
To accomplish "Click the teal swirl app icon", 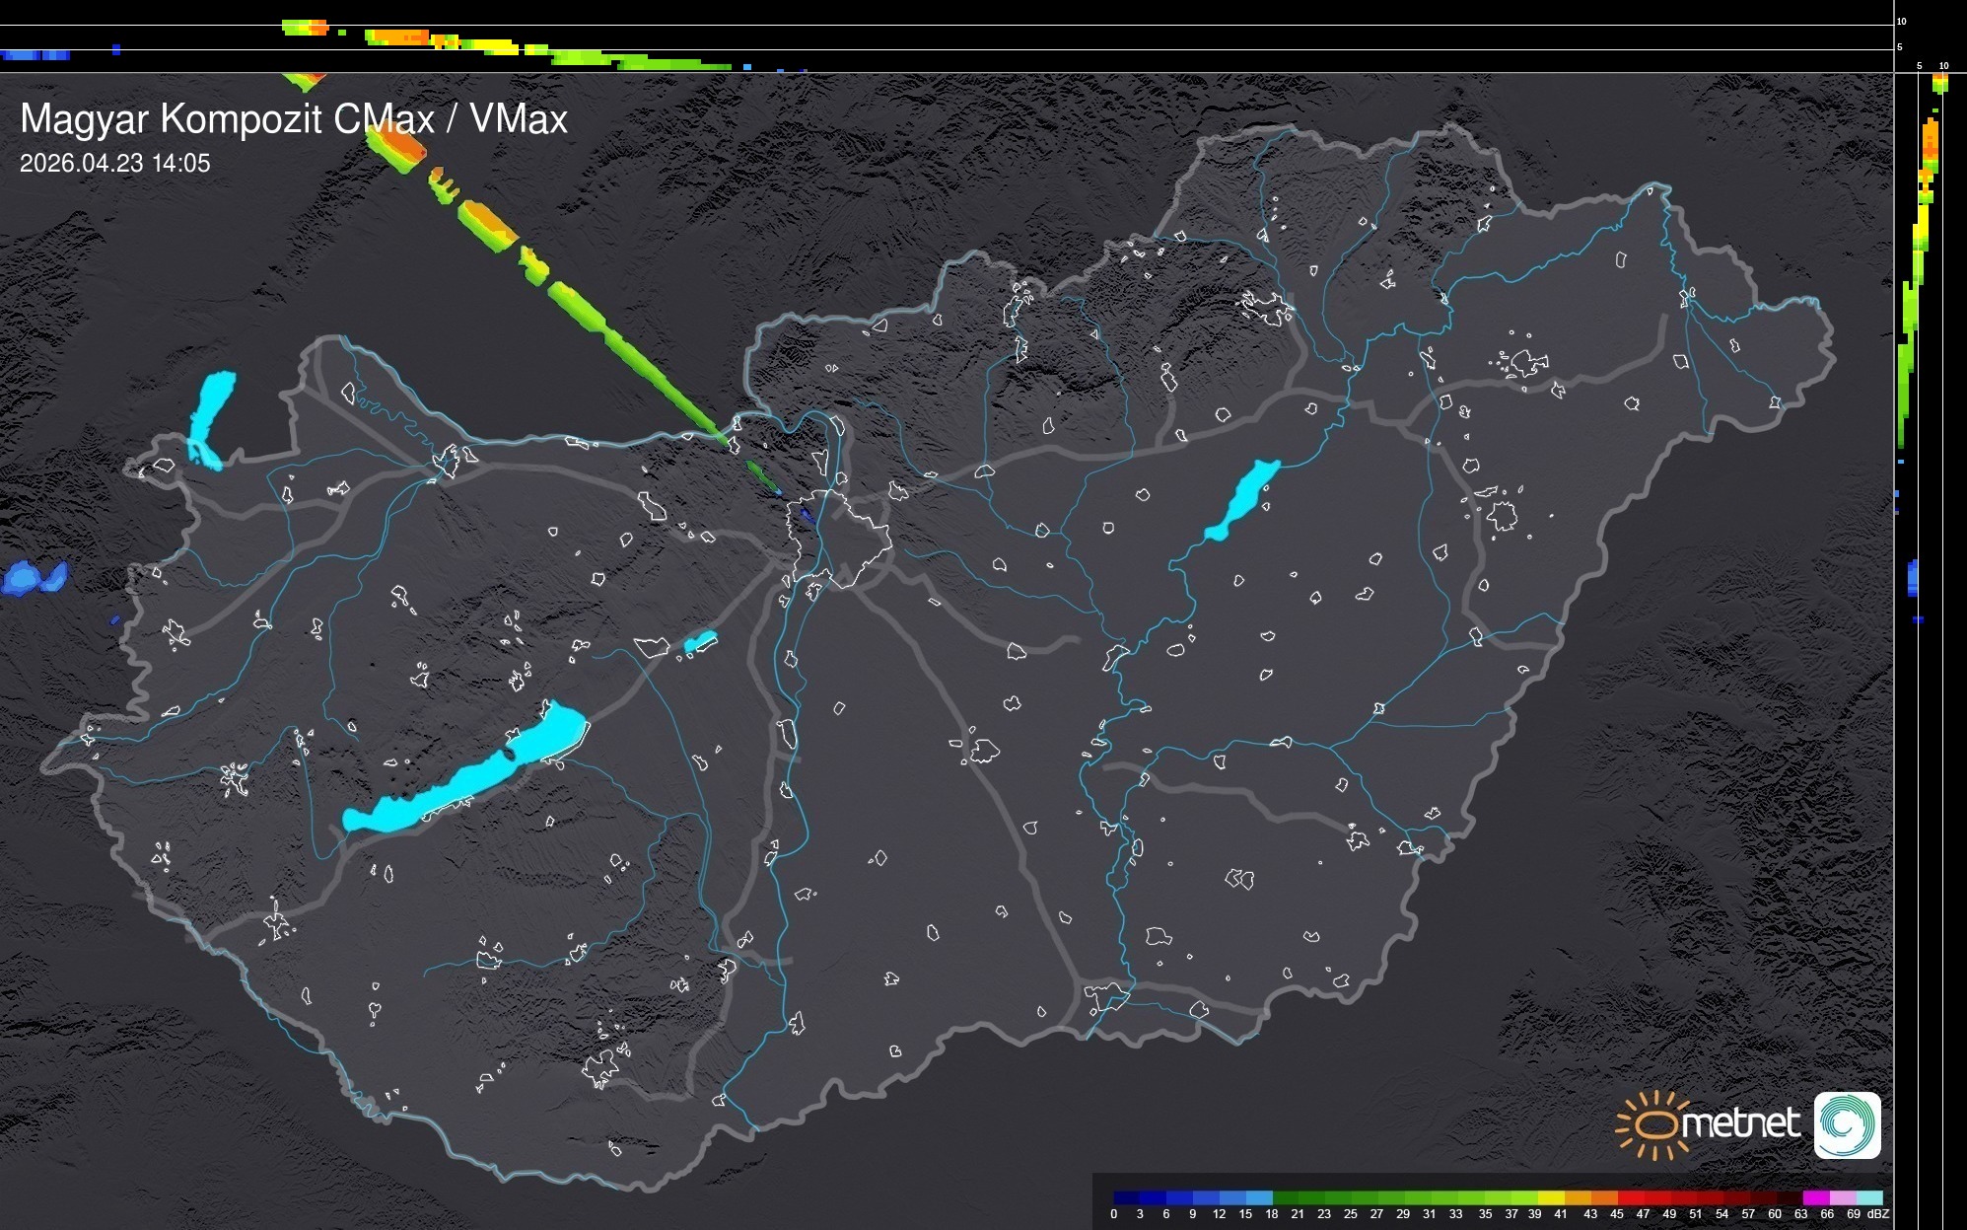I will point(1847,1124).
